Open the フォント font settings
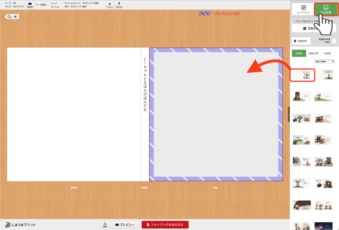The width and height of the screenshot is (339, 230). pos(110,5)
